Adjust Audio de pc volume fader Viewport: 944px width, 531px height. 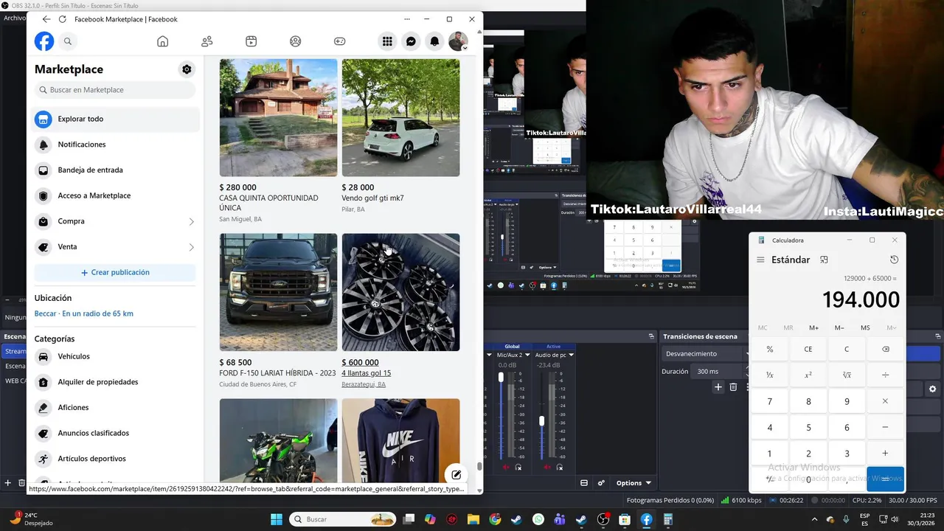pyautogui.click(x=541, y=420)
